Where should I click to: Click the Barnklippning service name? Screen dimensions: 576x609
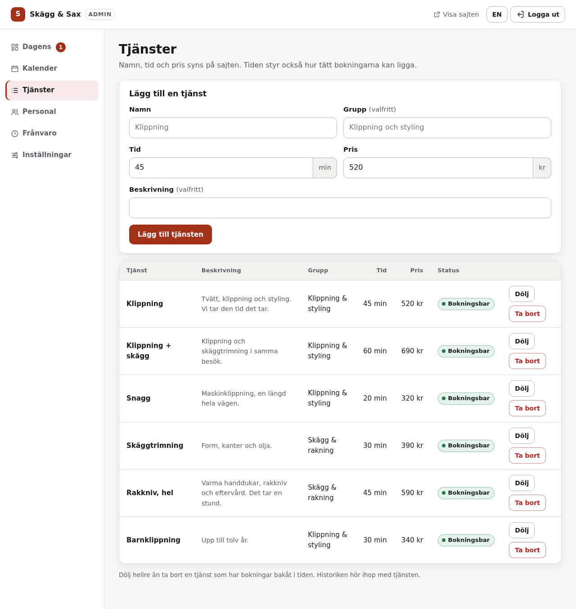tap(153, 540)
